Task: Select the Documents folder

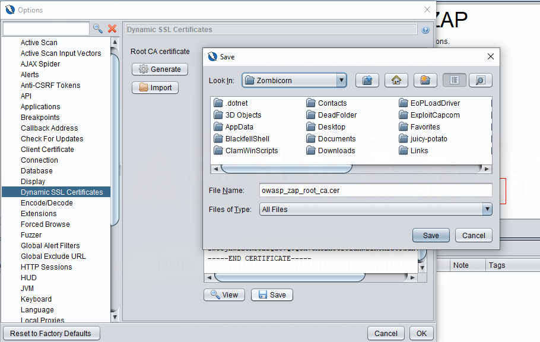Action: click(x=331, y=139)
